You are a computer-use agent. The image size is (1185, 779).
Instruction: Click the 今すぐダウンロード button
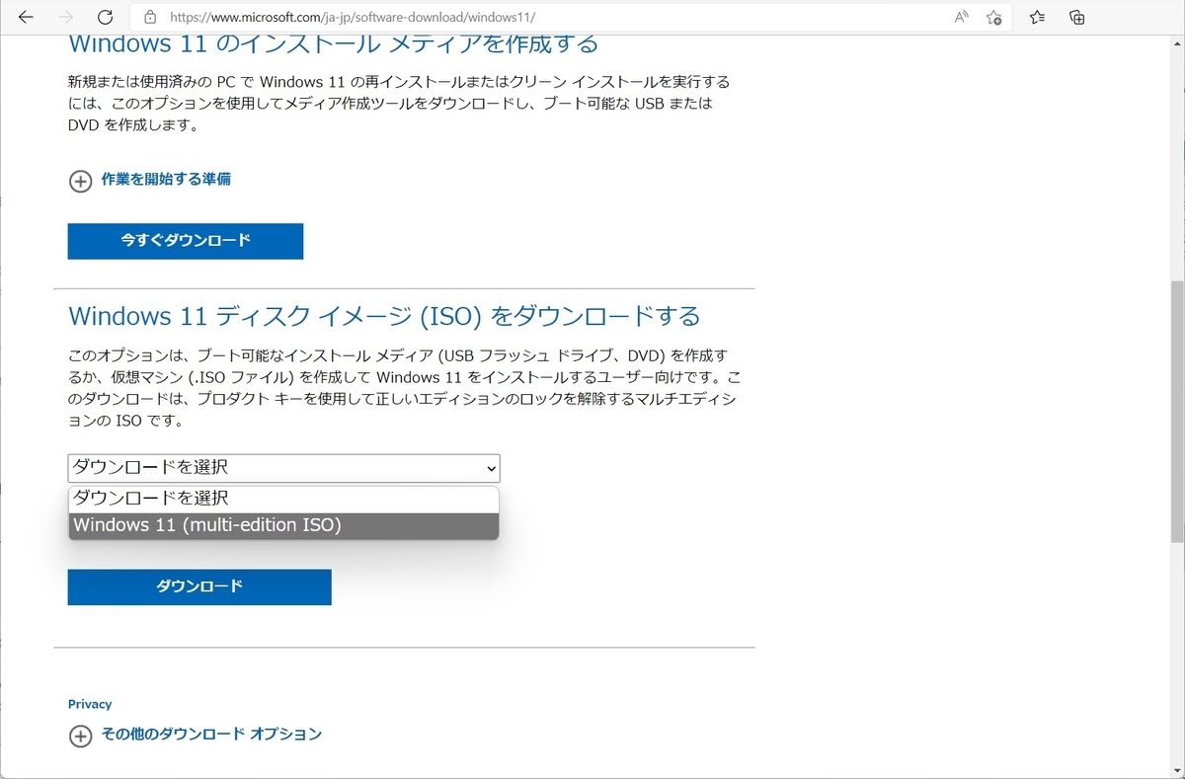pos(185,241)
